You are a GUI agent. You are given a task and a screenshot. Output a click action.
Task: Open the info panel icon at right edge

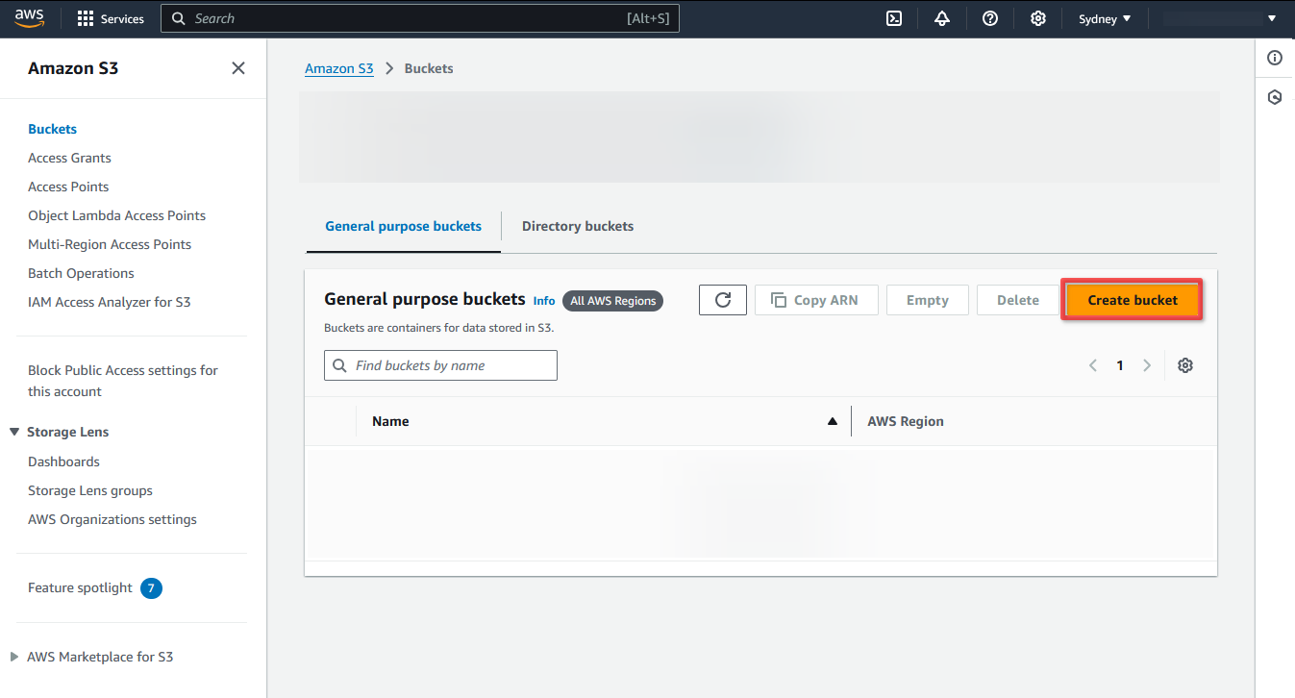point(1275,58)
